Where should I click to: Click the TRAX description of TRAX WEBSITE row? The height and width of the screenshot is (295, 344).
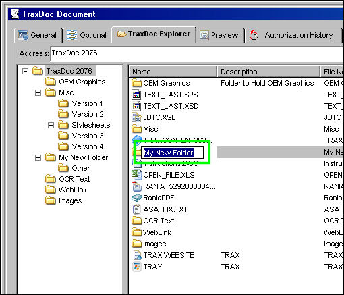(x=230, y=255)
